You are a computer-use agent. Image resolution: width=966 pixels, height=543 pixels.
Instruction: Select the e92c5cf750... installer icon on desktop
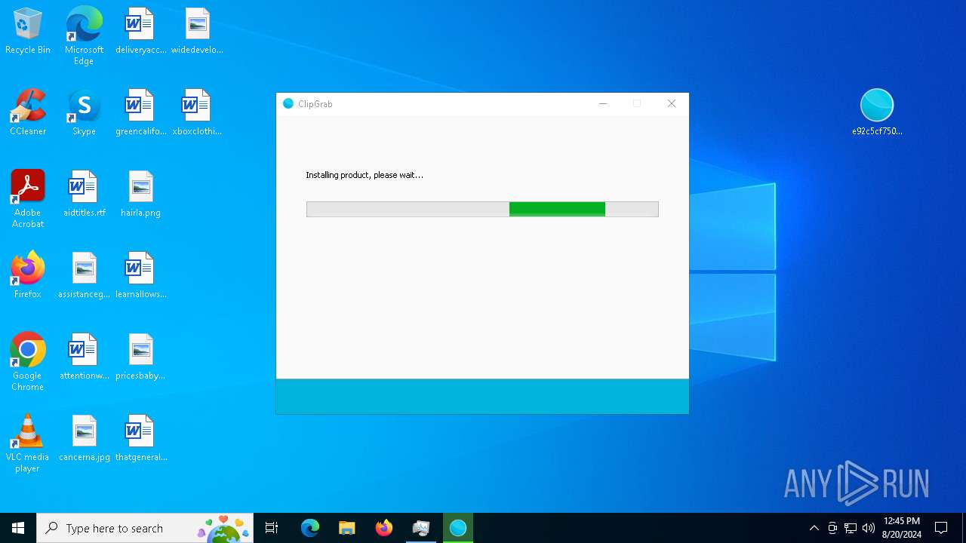(x=877, y=112)
